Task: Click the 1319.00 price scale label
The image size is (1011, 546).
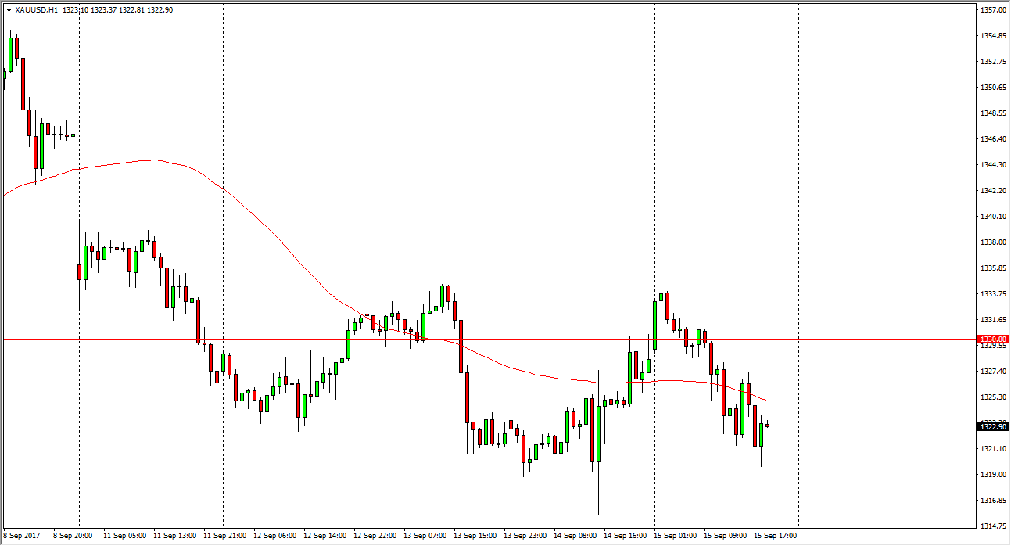Action: pos(993,474)
